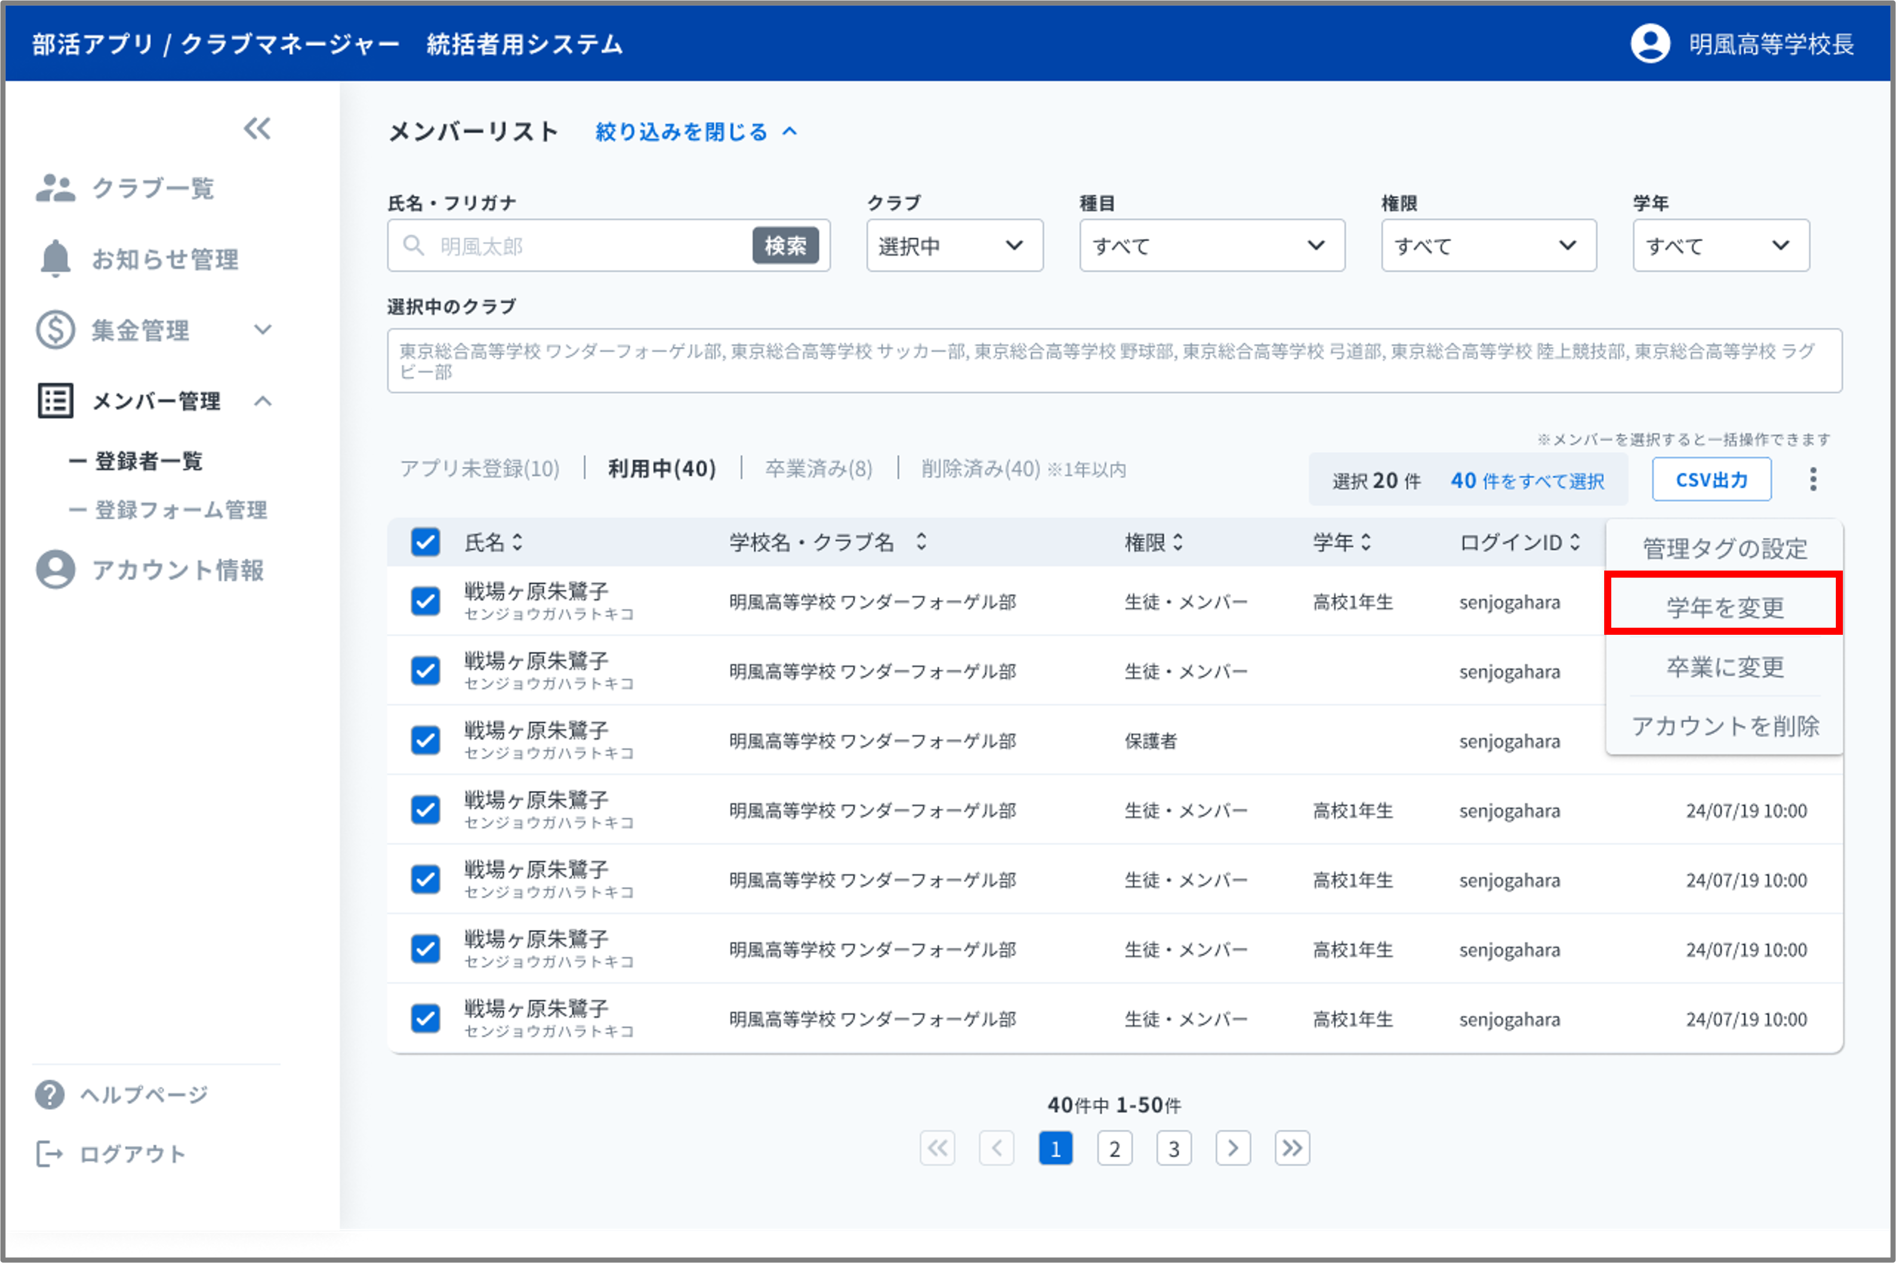The width and height of the screenshot is (1896, 1263).
Task: Switch to 削除済み(40) tab
Action: coord(1023,468)
